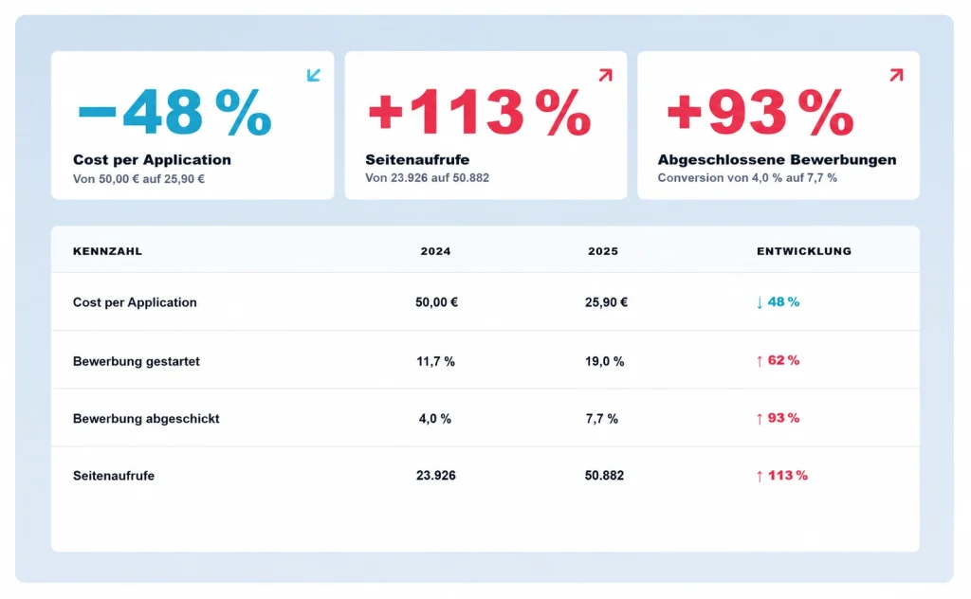Click the ENTWICKLUNG column header
The width and height of the screenshot is (971, 599).
(x=804, y=251)
